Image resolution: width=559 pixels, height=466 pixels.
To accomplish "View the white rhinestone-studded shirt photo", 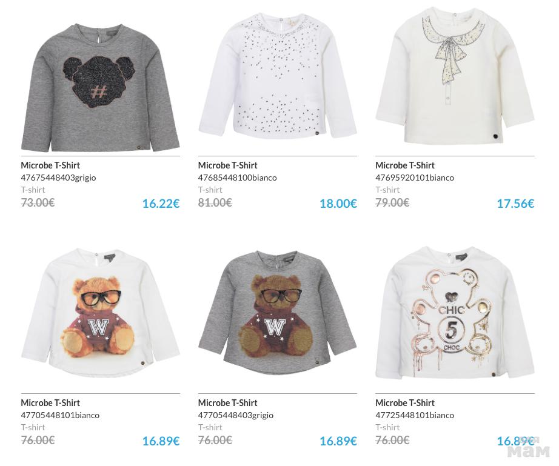I will coord(277,77).
